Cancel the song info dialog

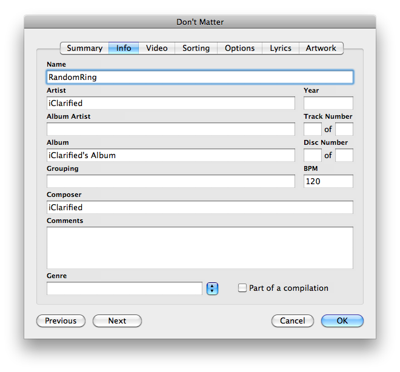[293, 321]
